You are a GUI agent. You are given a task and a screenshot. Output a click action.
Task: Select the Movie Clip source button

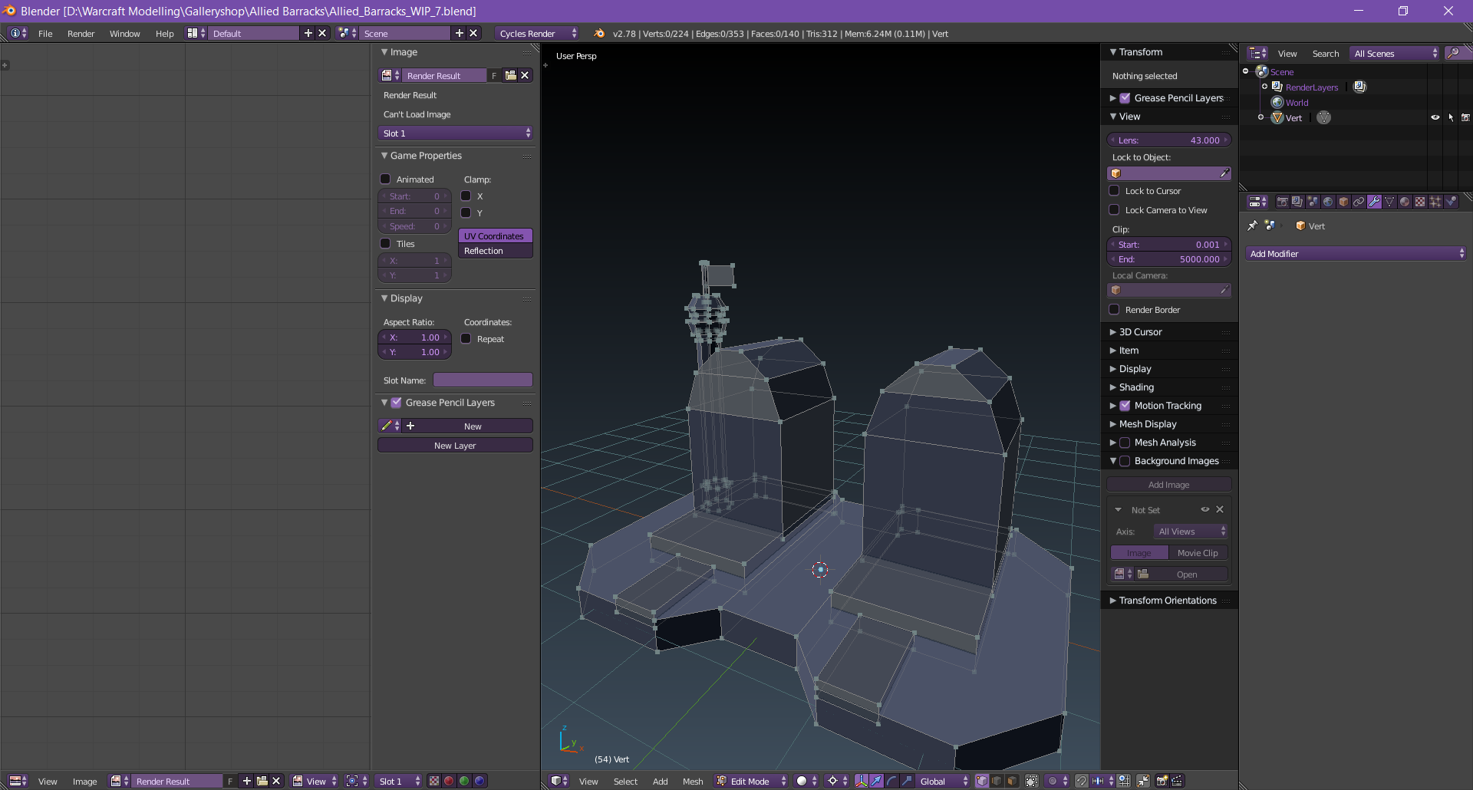1198,552
